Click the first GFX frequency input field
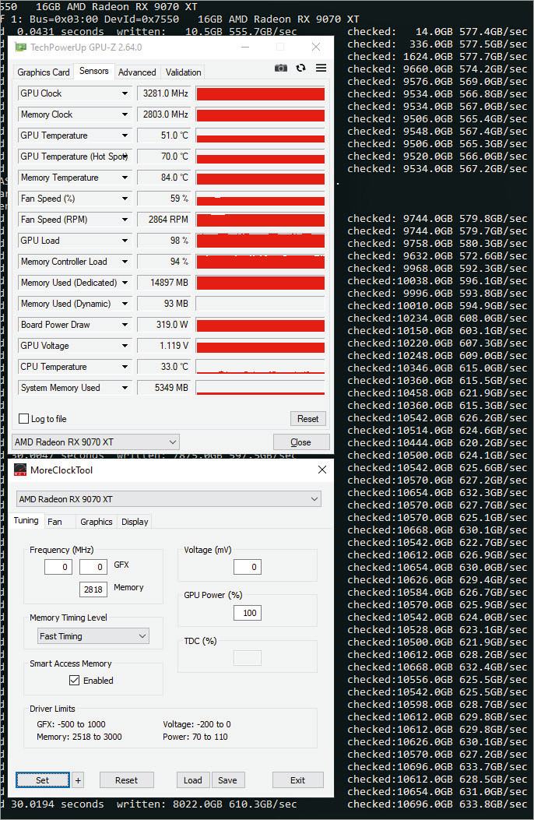The image size is (534, 820). point(58,567)
